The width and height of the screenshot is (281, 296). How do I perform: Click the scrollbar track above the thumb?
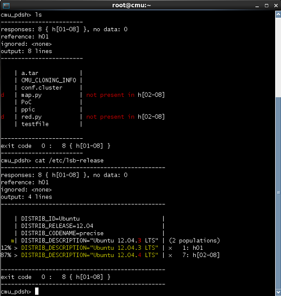(x=278, y=57)
